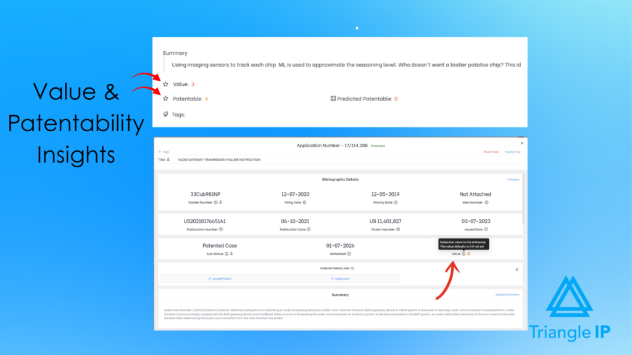Click the edit pencil near Summary section
This screenshot has height=355, width=632.
pyautogui.click(x=517, y=269)
